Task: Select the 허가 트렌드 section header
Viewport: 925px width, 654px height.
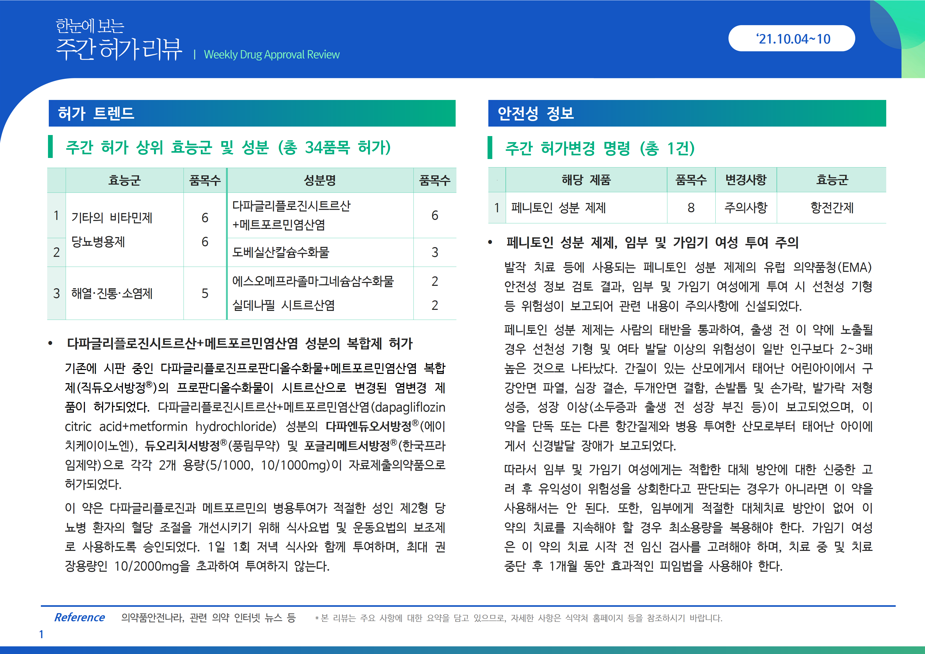Action: click(x=96, y=113)
